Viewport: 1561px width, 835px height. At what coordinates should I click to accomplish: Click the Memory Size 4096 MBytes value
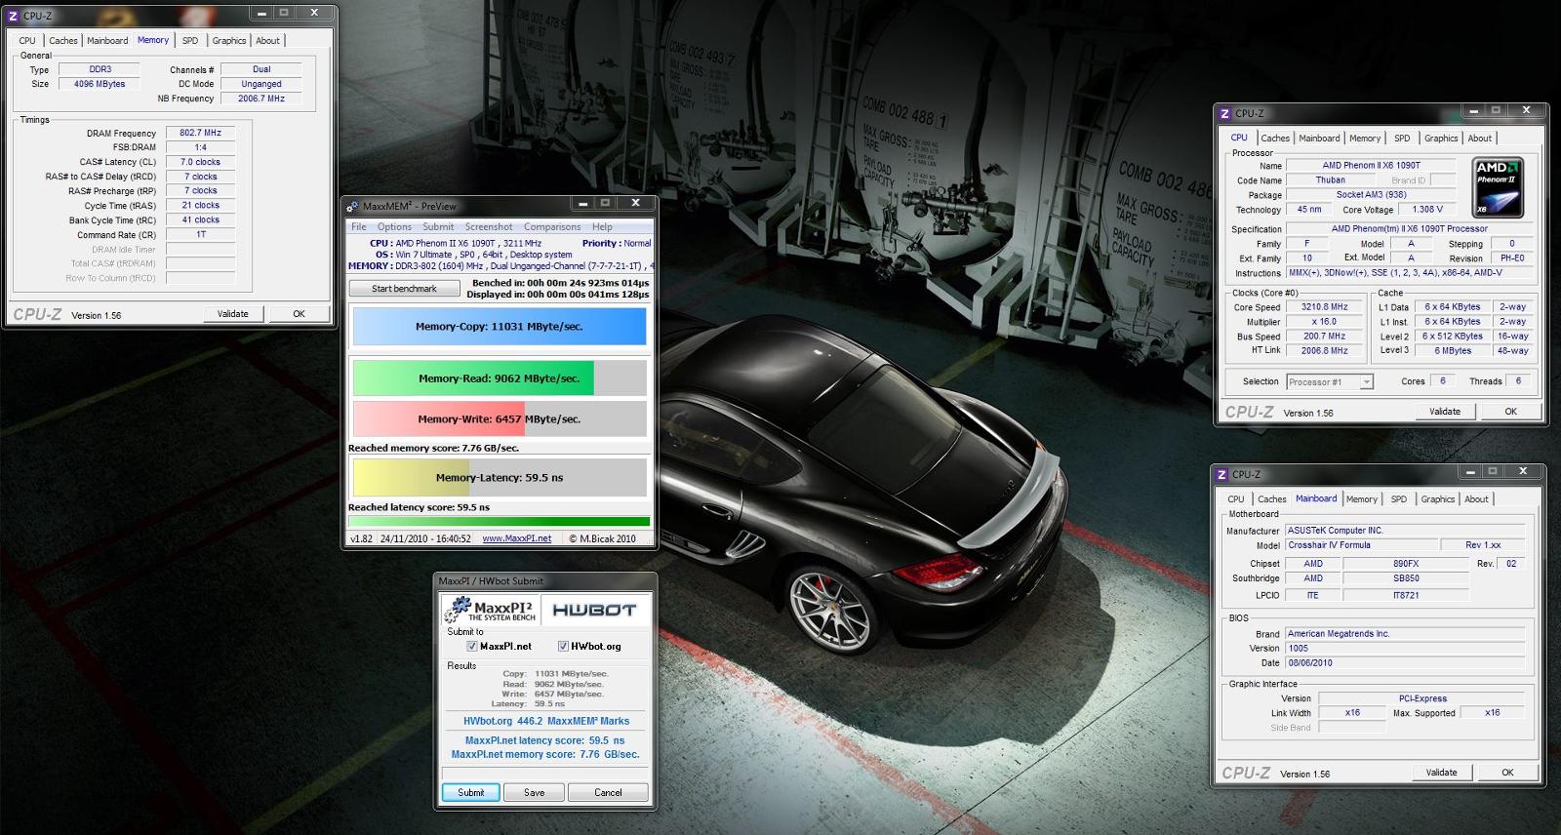[100, 84]
